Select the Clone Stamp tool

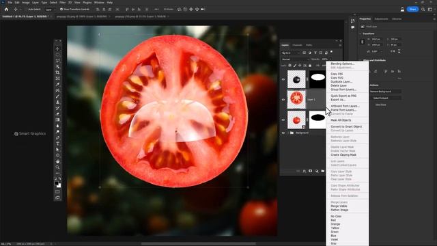click(x=57, y=102)
